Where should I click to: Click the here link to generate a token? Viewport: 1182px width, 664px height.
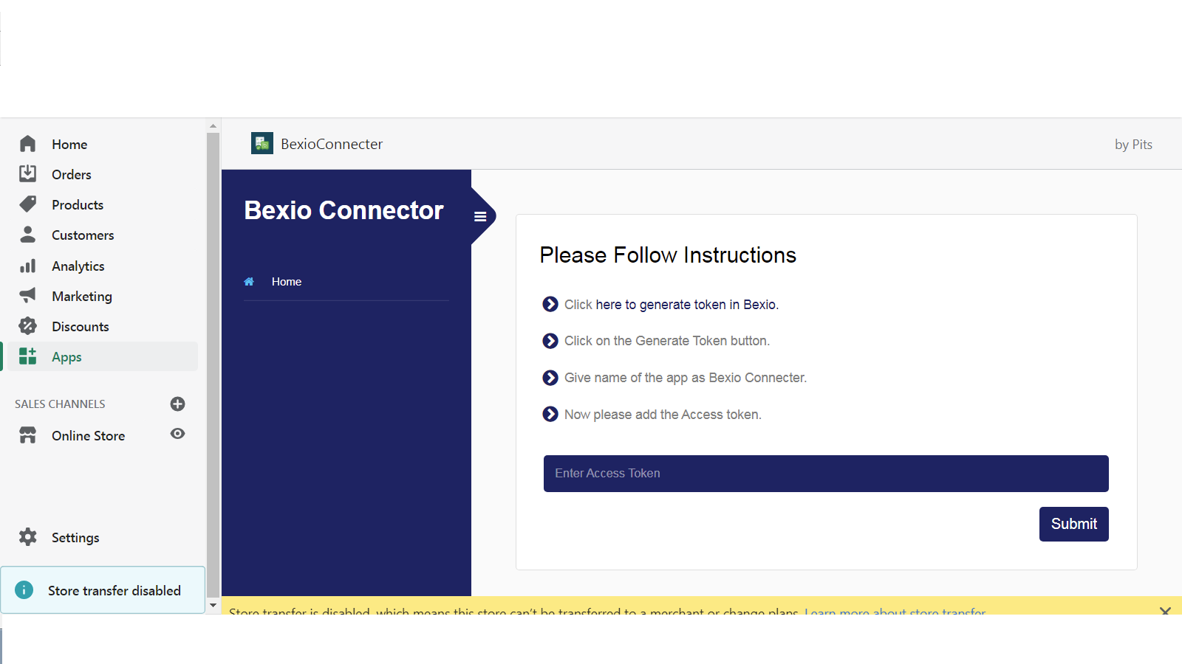click(608, 304)
